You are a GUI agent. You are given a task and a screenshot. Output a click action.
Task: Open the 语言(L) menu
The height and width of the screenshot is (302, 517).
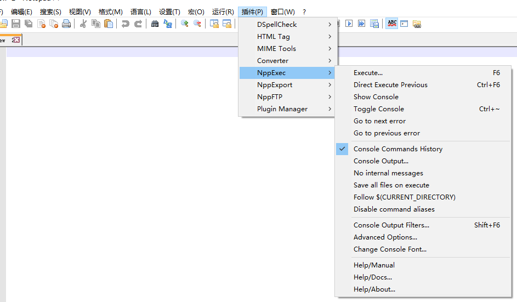click(141, 12)
